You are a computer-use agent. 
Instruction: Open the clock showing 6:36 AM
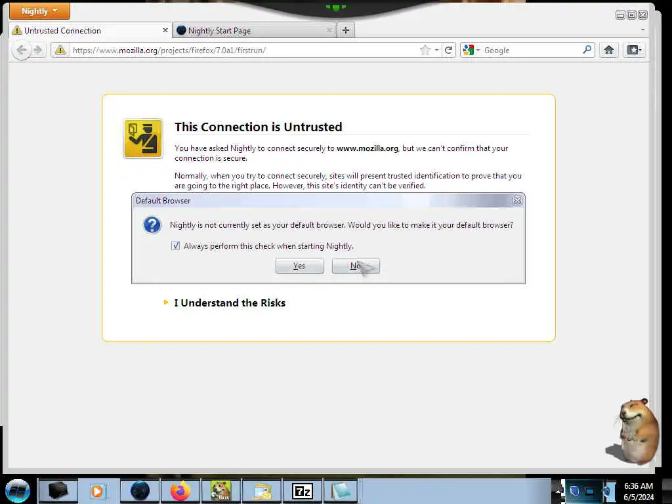(x=639, y=492)
